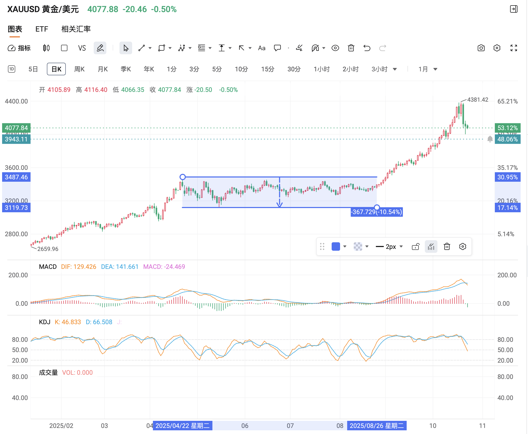Expand the 3小时 interval dropdown

[395, 69]
